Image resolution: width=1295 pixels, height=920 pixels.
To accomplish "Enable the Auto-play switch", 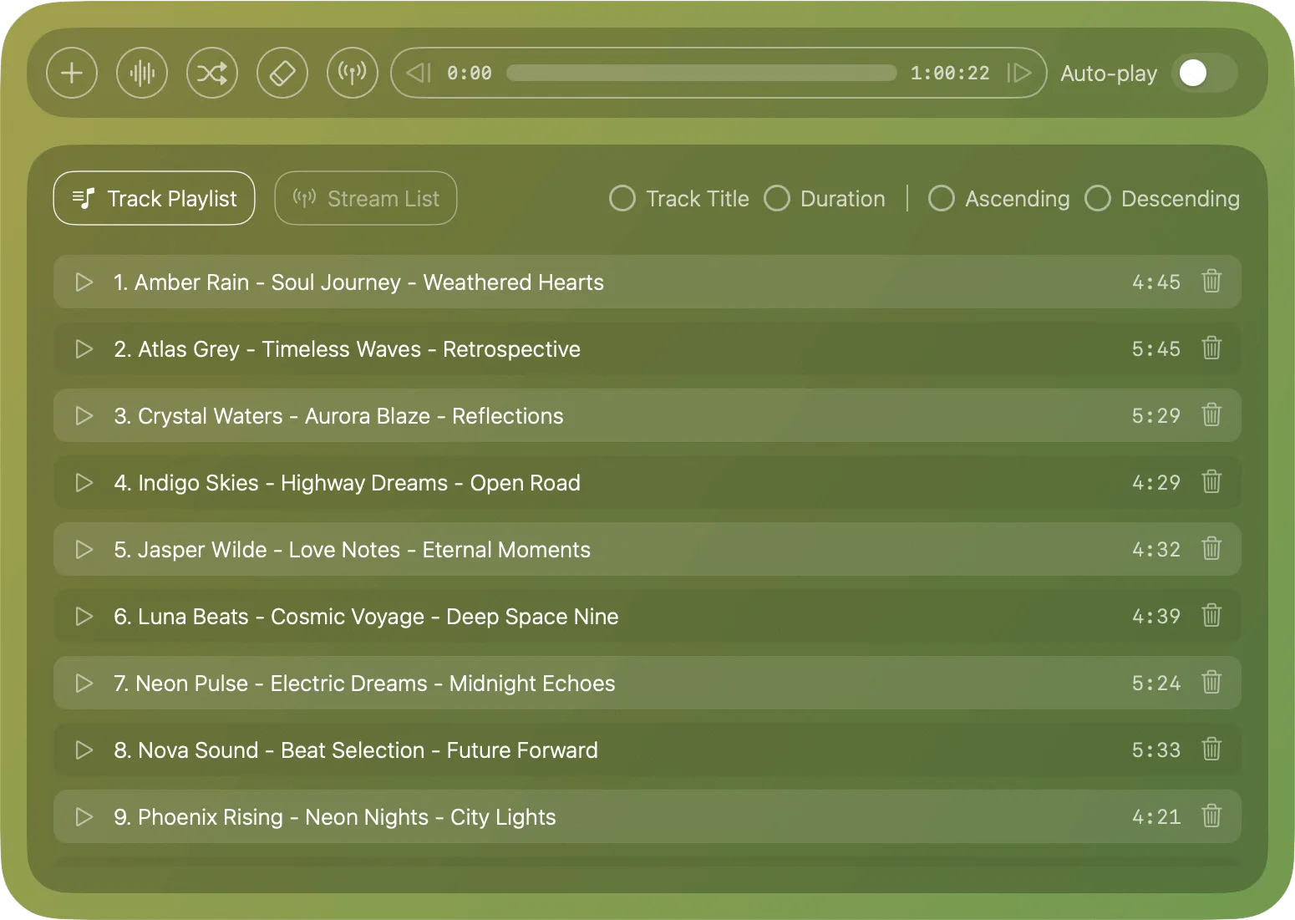I will tap(1204, 74).
